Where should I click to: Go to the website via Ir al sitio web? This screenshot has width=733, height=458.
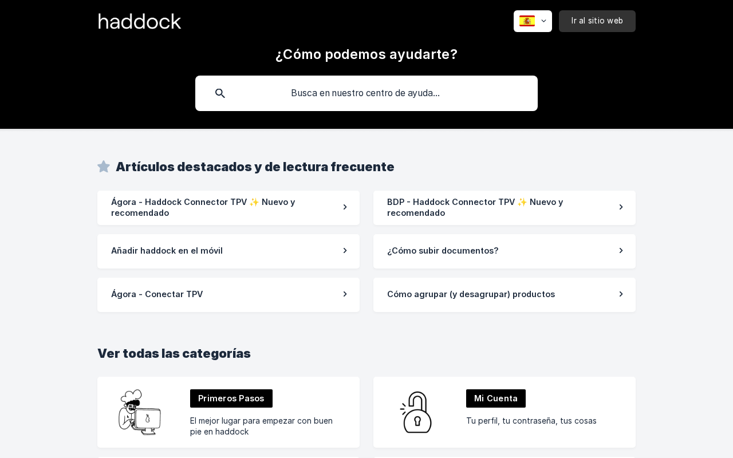pos(597,21)
